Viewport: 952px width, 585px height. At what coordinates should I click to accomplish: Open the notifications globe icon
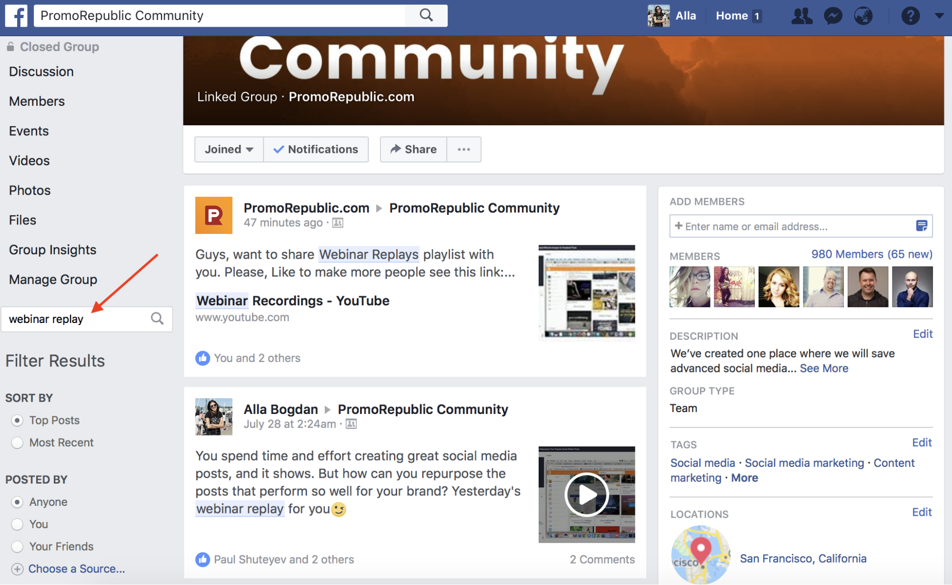click(x=863, y=16)
